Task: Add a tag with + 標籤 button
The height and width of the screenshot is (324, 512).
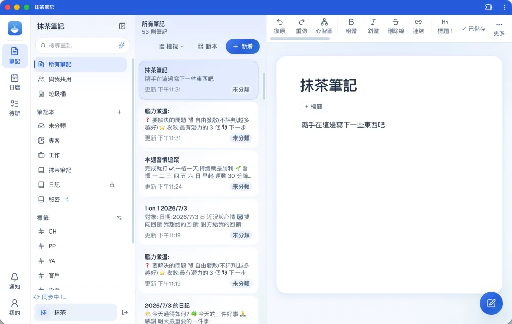Action: (x=313, y=107)
